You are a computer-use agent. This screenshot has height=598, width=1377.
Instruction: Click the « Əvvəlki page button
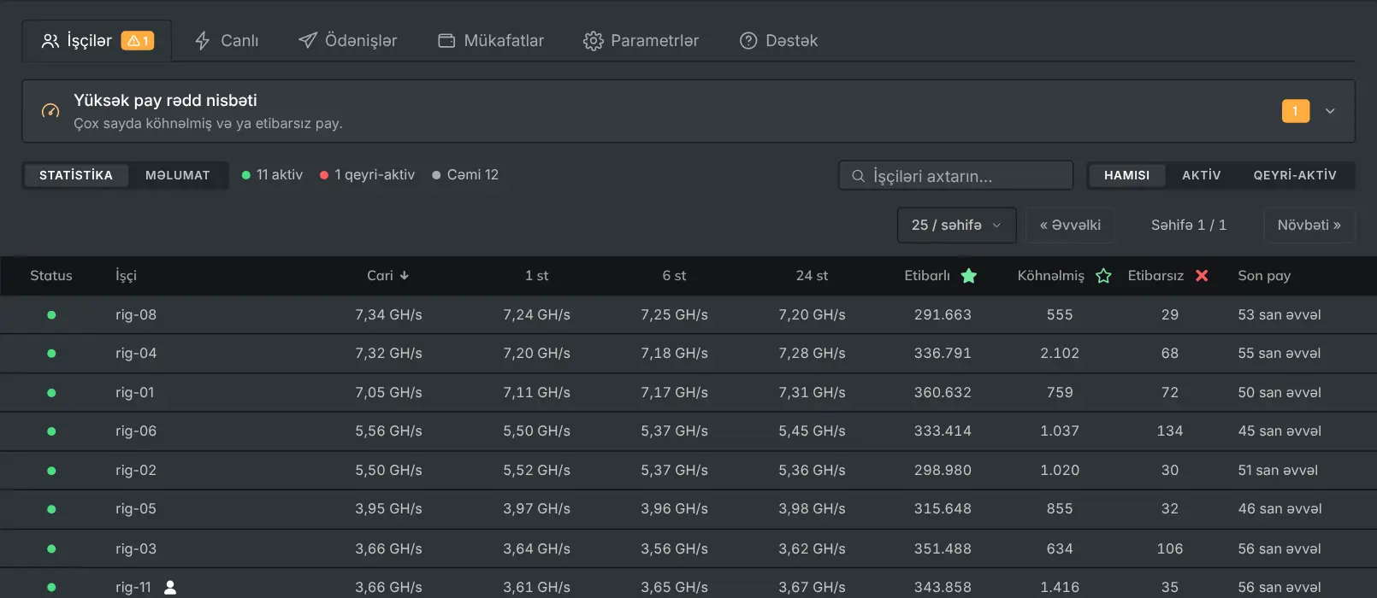coord(1070,226)
